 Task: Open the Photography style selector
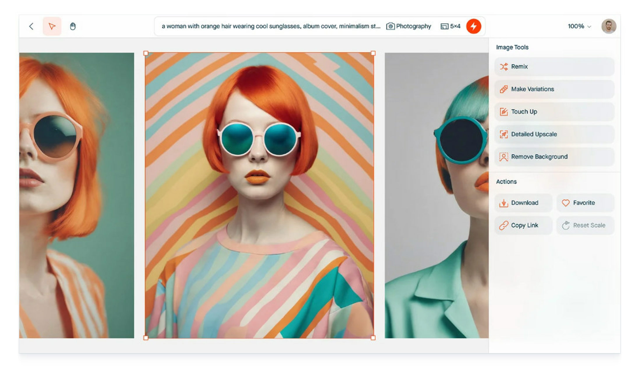pos(408,26)
